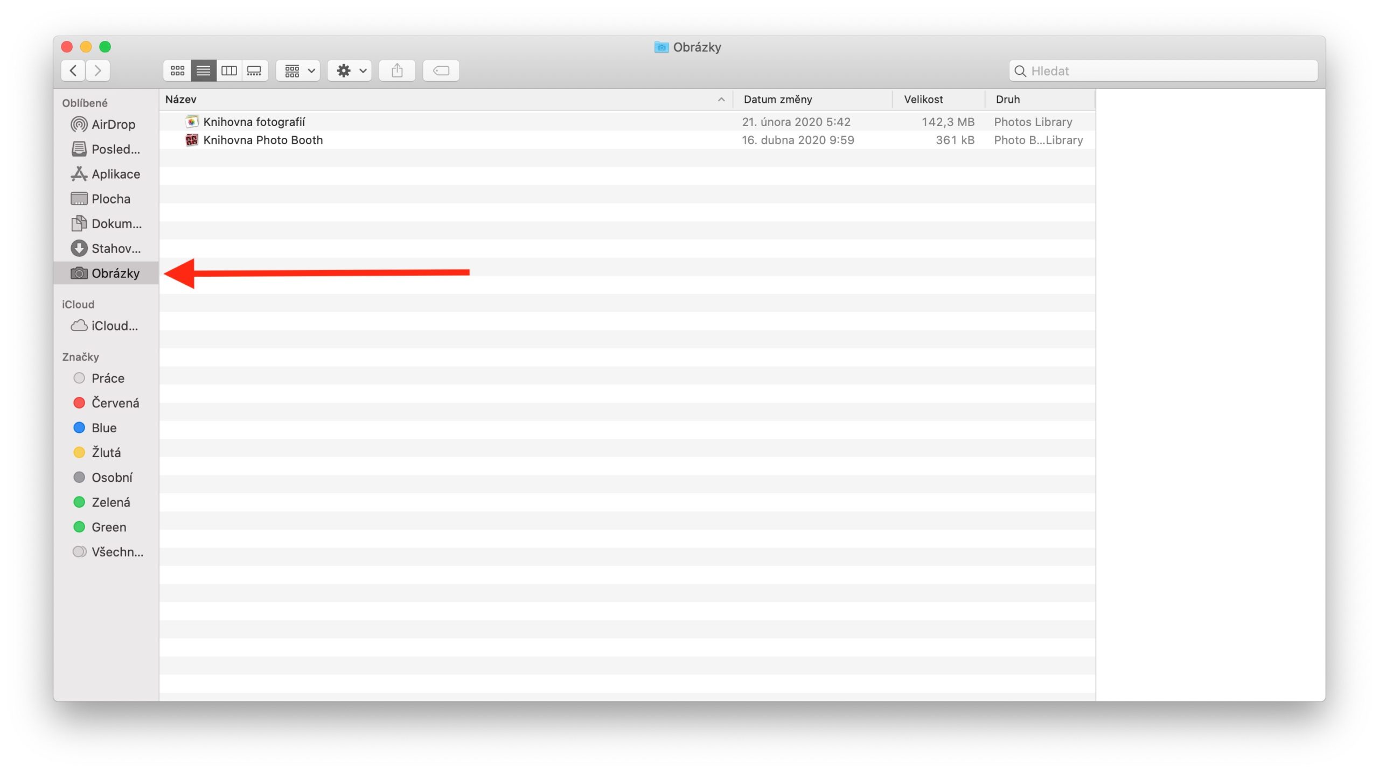The height and width of the screenshot is (772, 1379).
Task: Open Aplikace folder in sidebar
Action: [x=115, y=174]
